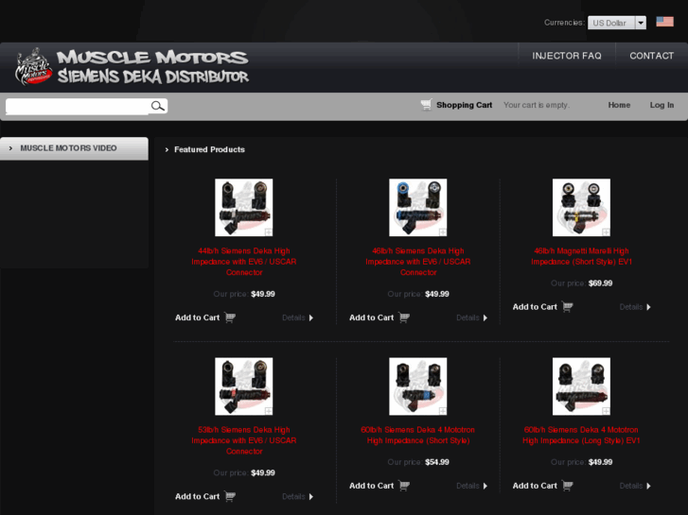
Task: Open 60lb/h Mototron Short Style title link
Action: coord(418,436)
